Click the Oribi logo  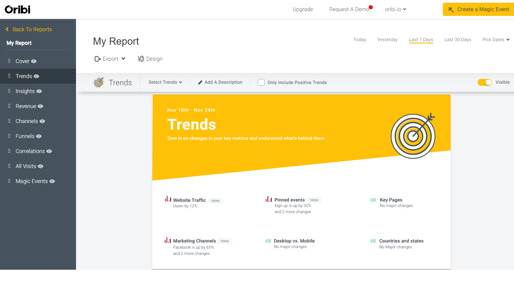pyautogui.click(x=17, y=10)
